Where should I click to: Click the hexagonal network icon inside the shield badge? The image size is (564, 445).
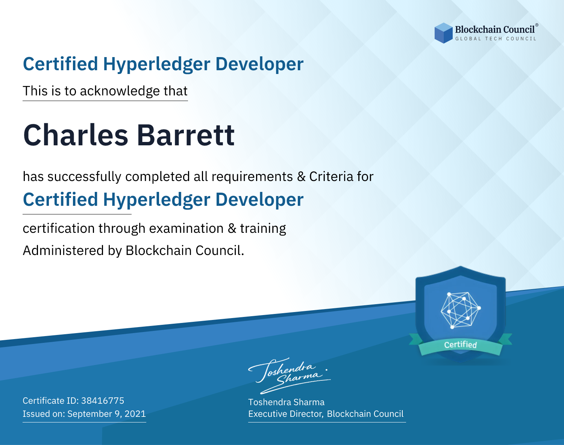pos(461,310)
